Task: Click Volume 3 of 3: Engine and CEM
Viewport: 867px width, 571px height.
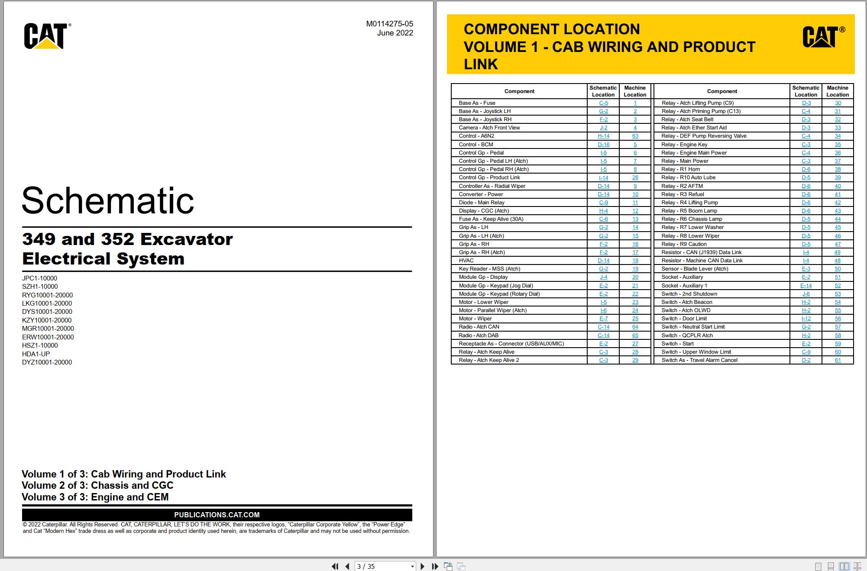Action: pos(95,497)
